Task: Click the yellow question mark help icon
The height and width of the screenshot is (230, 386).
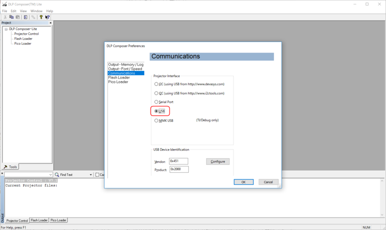Action: coord(41,17)
